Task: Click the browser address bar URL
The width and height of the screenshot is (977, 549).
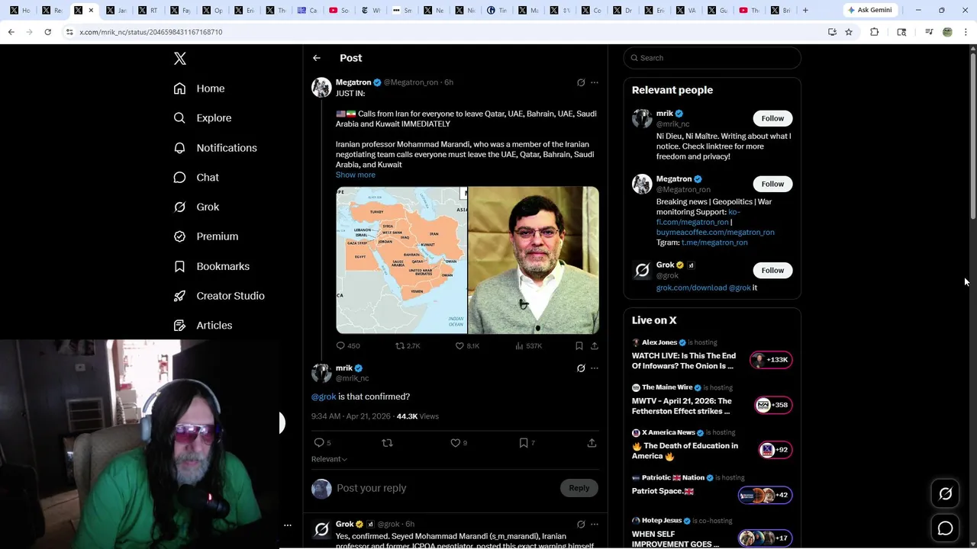Action: coord(151,32)
